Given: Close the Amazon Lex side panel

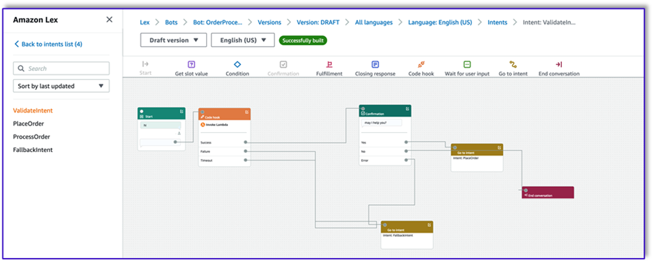Looking at the screenshot, I should click(109, 20).
